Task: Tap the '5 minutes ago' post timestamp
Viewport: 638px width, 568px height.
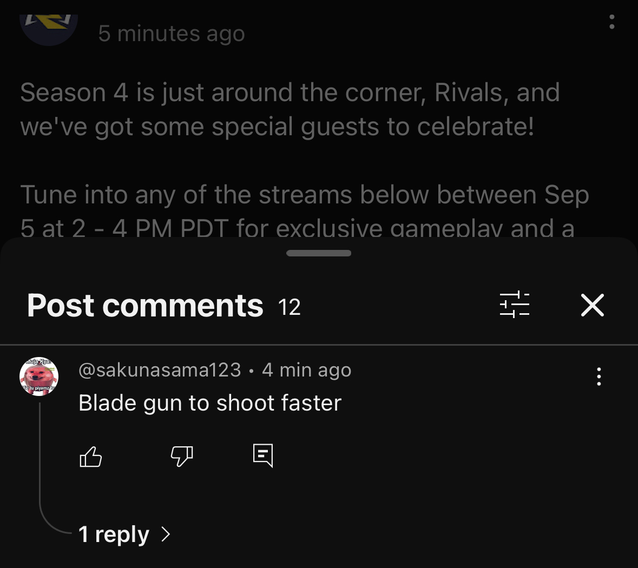Action: (x=172, y=34)
